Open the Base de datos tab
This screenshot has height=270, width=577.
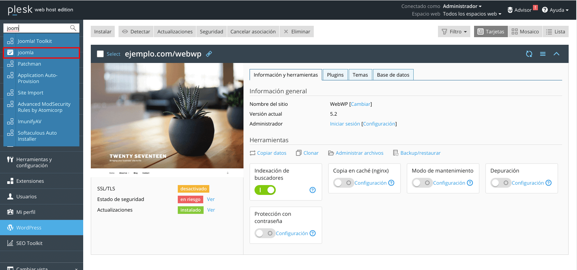pyautogui.click(x=393, y=75)
